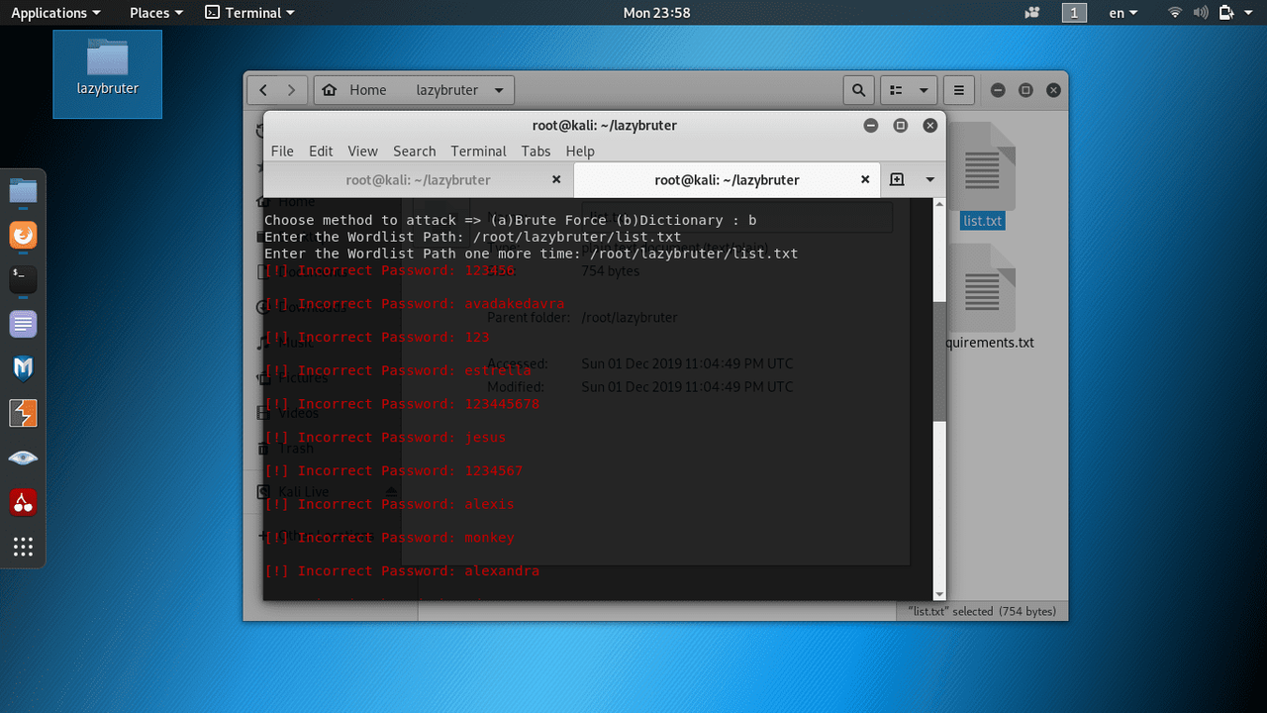Select the second active terminal tab
This screenshot has width=1267, height=713.
(727, 179)
